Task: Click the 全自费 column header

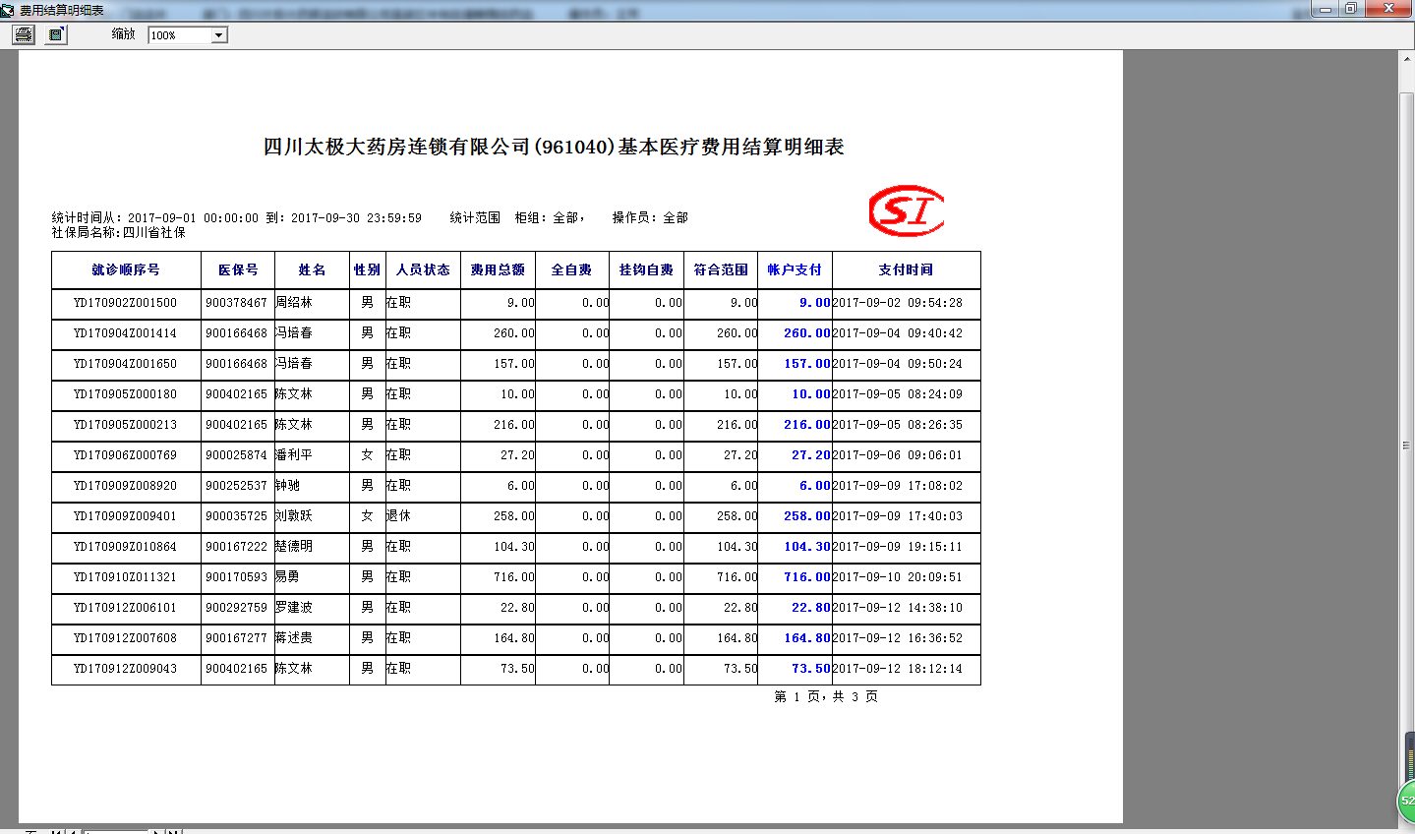Action: click(571, 269)
